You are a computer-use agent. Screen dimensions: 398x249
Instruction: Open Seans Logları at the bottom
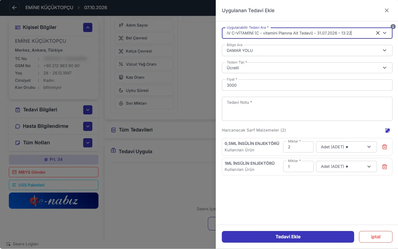[x=22, y=244]
